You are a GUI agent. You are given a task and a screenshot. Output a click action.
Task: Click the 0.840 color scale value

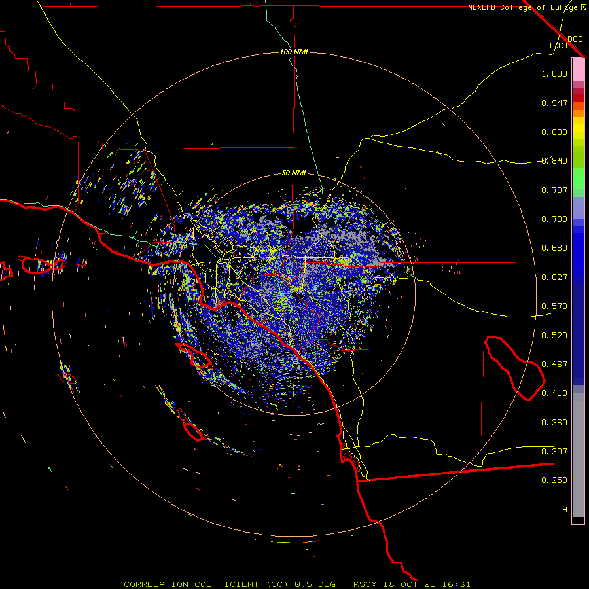[x=554, y=161]
